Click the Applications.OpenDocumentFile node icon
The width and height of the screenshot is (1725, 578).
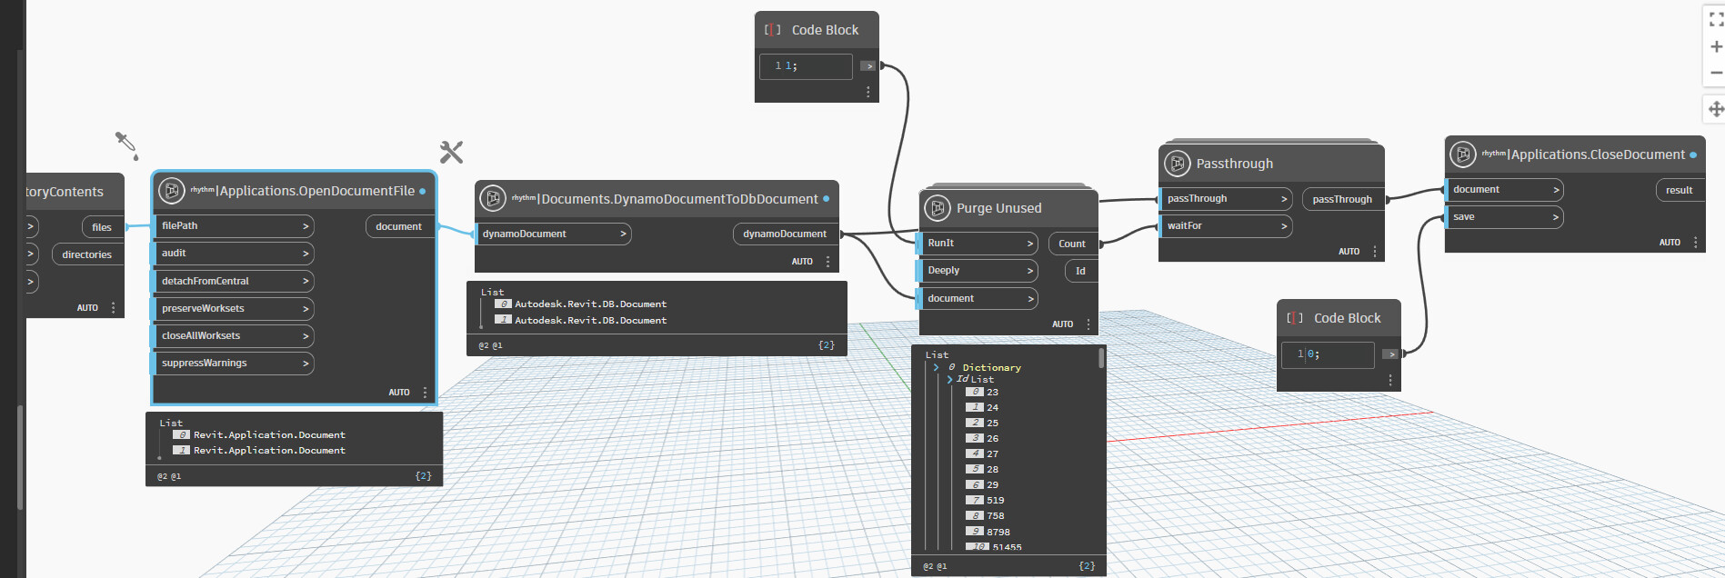[x=172, y=191]
